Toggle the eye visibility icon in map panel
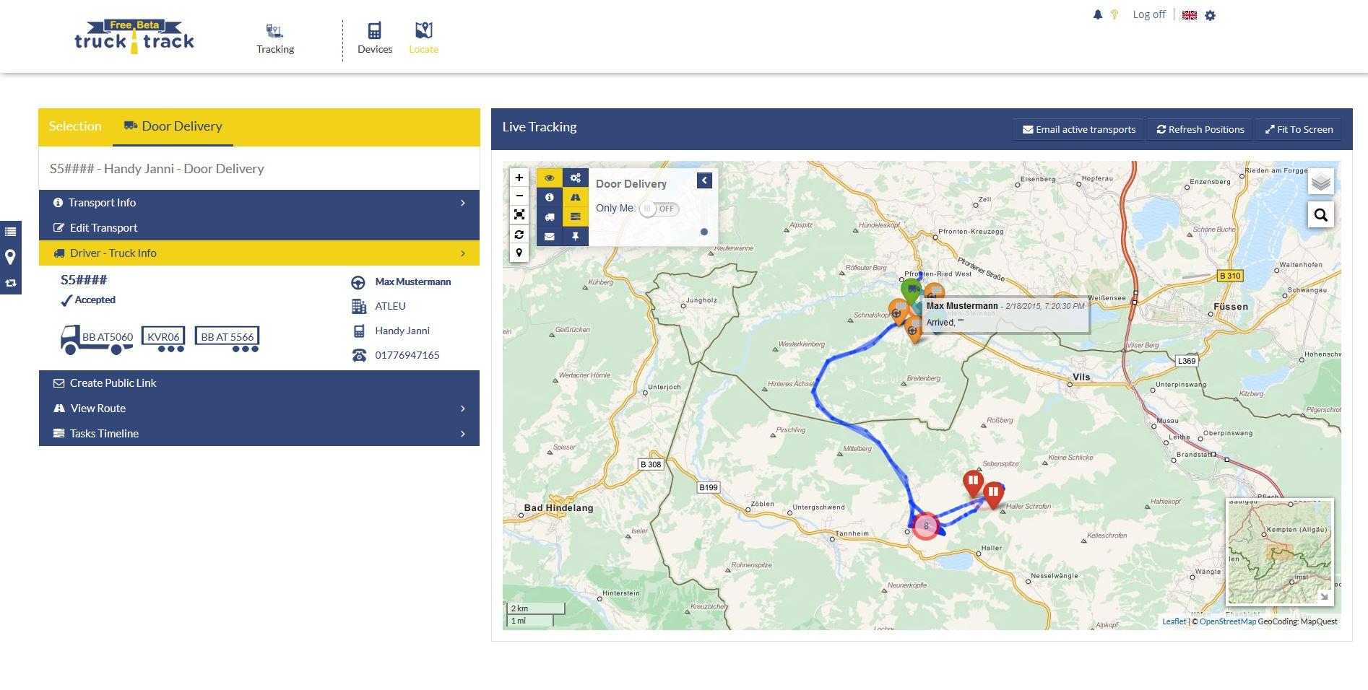The image size is (1368, 690). (x=550, y=178)
